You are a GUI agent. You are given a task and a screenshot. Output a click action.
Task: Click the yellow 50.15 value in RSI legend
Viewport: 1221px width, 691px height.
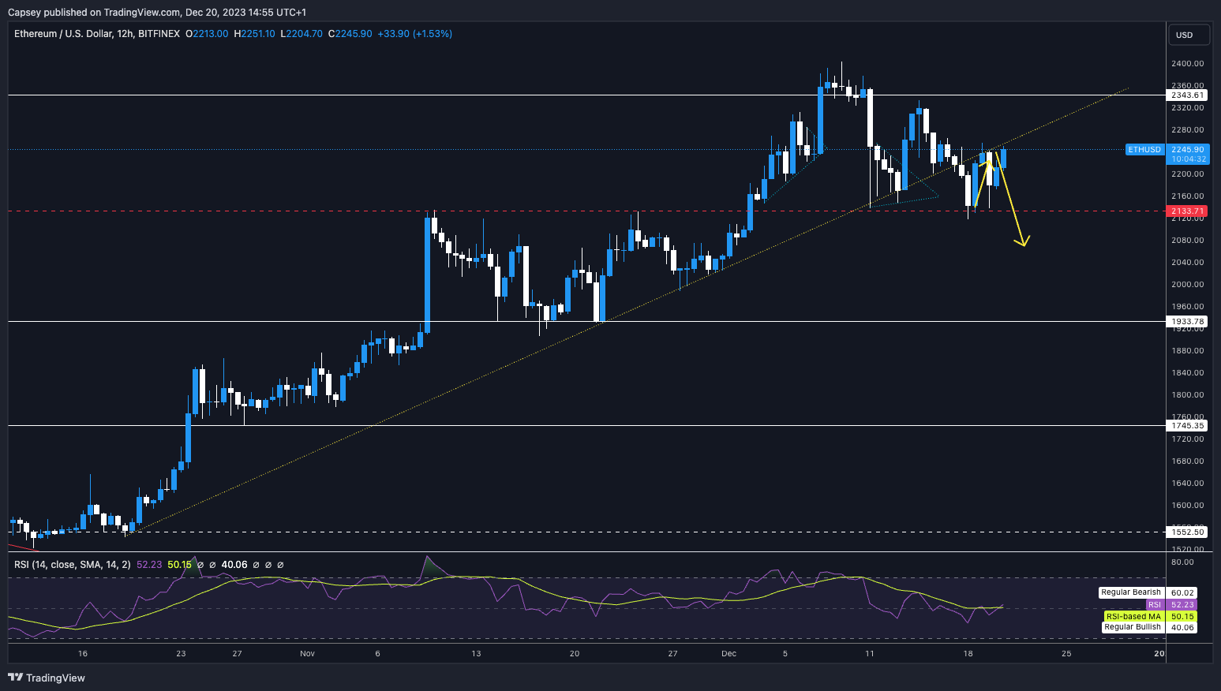[x=180, y=565]
